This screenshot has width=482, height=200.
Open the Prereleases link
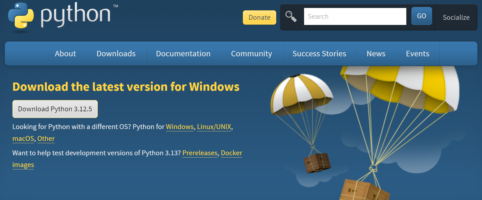[200, 153]
